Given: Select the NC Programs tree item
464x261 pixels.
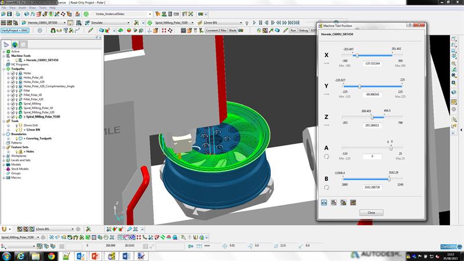Looking at the screenshot, I should 20,64.
